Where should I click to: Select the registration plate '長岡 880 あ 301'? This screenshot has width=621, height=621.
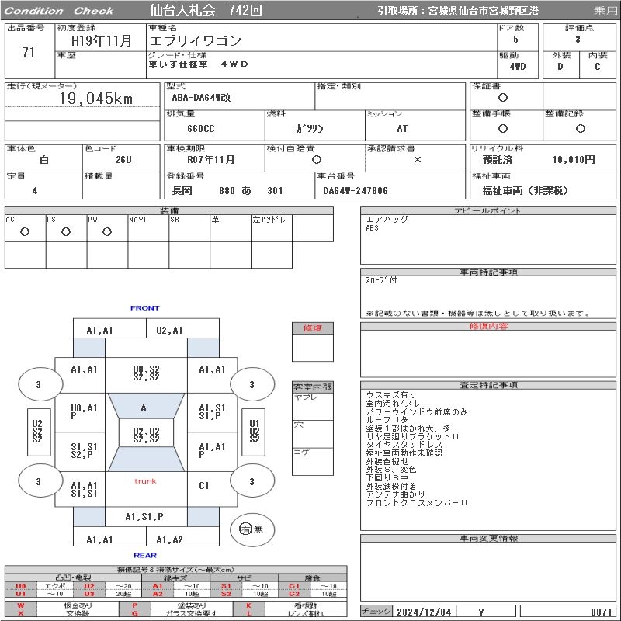[227, 191]
